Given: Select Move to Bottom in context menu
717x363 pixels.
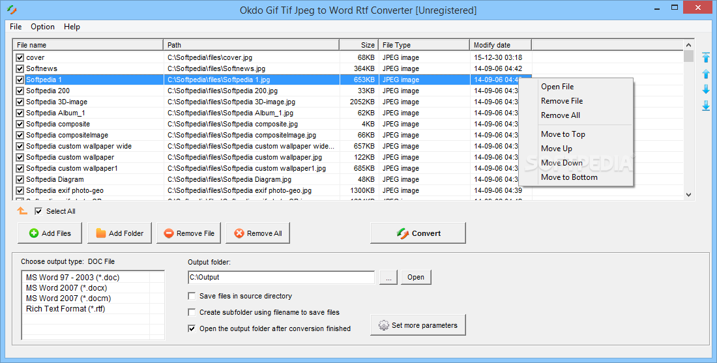Looking at the screenshot, I should 576,177.
